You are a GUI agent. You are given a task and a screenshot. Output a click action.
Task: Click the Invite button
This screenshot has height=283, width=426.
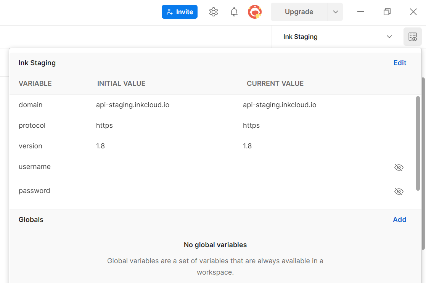coord(180,12)
